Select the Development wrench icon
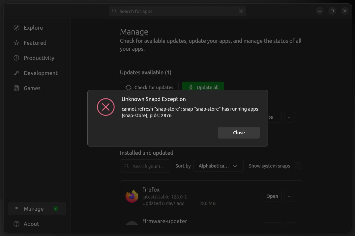 tap(16, 73)
